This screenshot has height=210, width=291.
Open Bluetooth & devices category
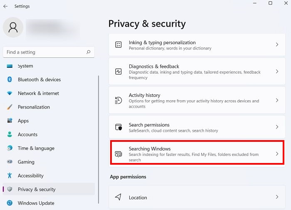click(49, 79)
